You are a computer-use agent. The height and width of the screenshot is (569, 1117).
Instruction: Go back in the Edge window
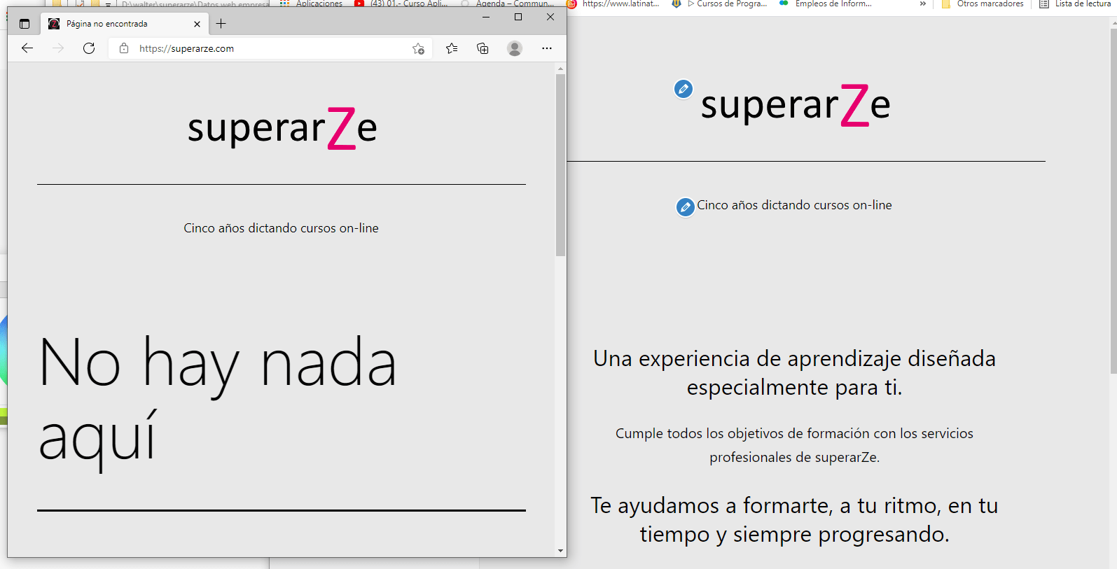27,48
